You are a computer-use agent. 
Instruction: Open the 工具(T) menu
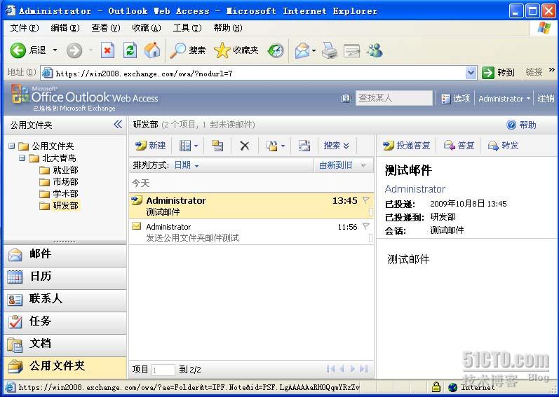(x=187, y=28)
